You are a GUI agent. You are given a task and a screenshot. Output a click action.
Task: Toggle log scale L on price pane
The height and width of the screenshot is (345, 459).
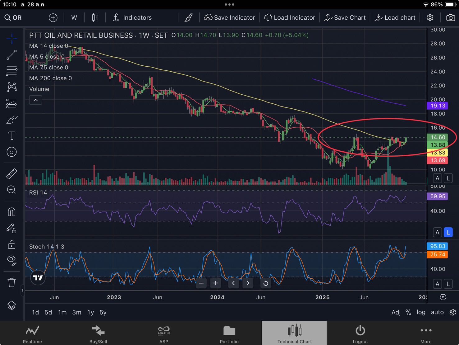tap(448, 178)
